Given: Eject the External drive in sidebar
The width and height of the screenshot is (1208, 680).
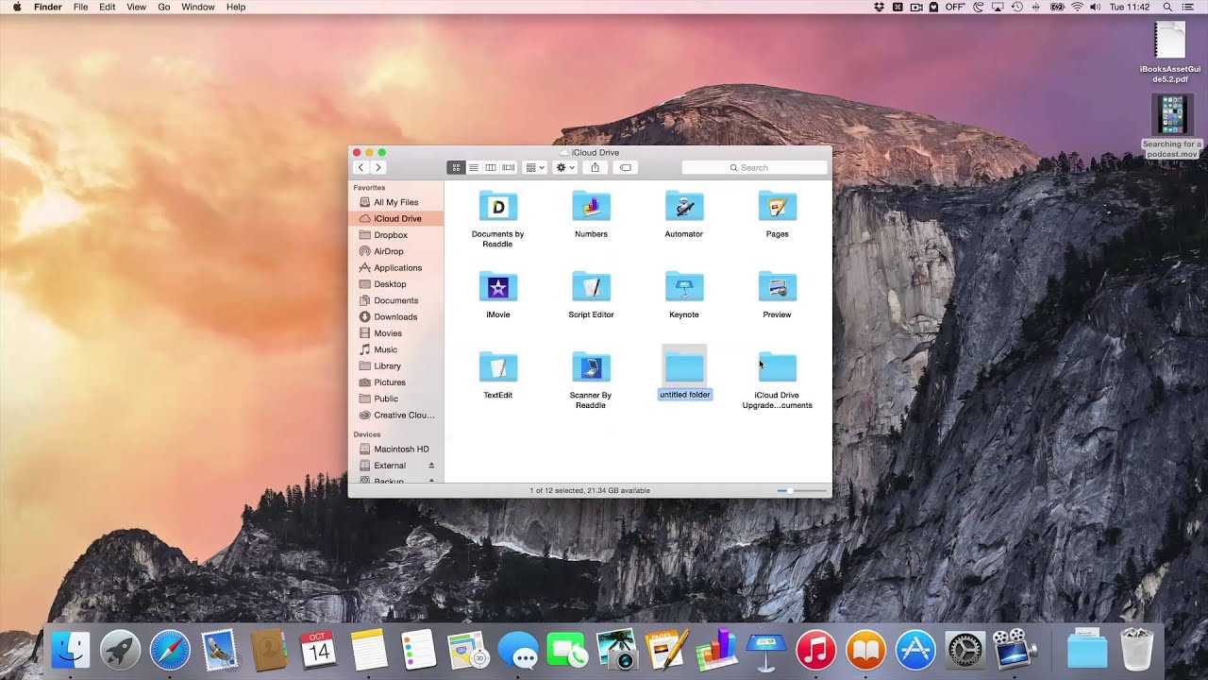Looking at the screenshot, I should tap(431, 466).
